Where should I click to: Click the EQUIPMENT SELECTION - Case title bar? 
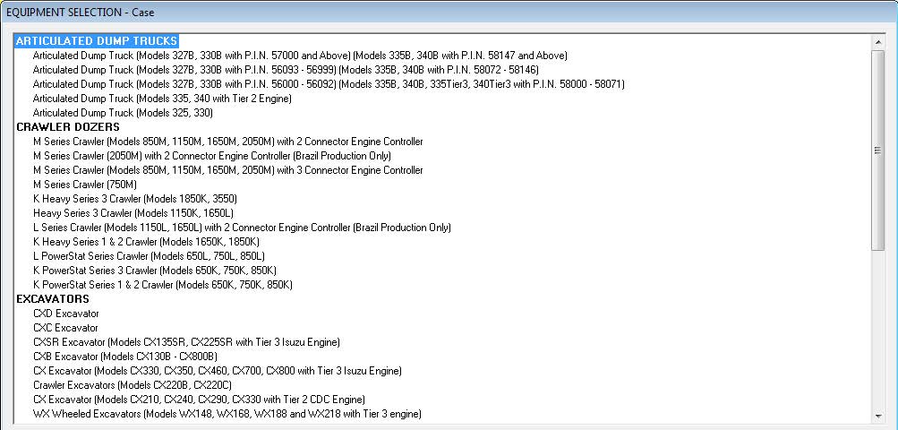pyautogui.click(x=449, y=12)
